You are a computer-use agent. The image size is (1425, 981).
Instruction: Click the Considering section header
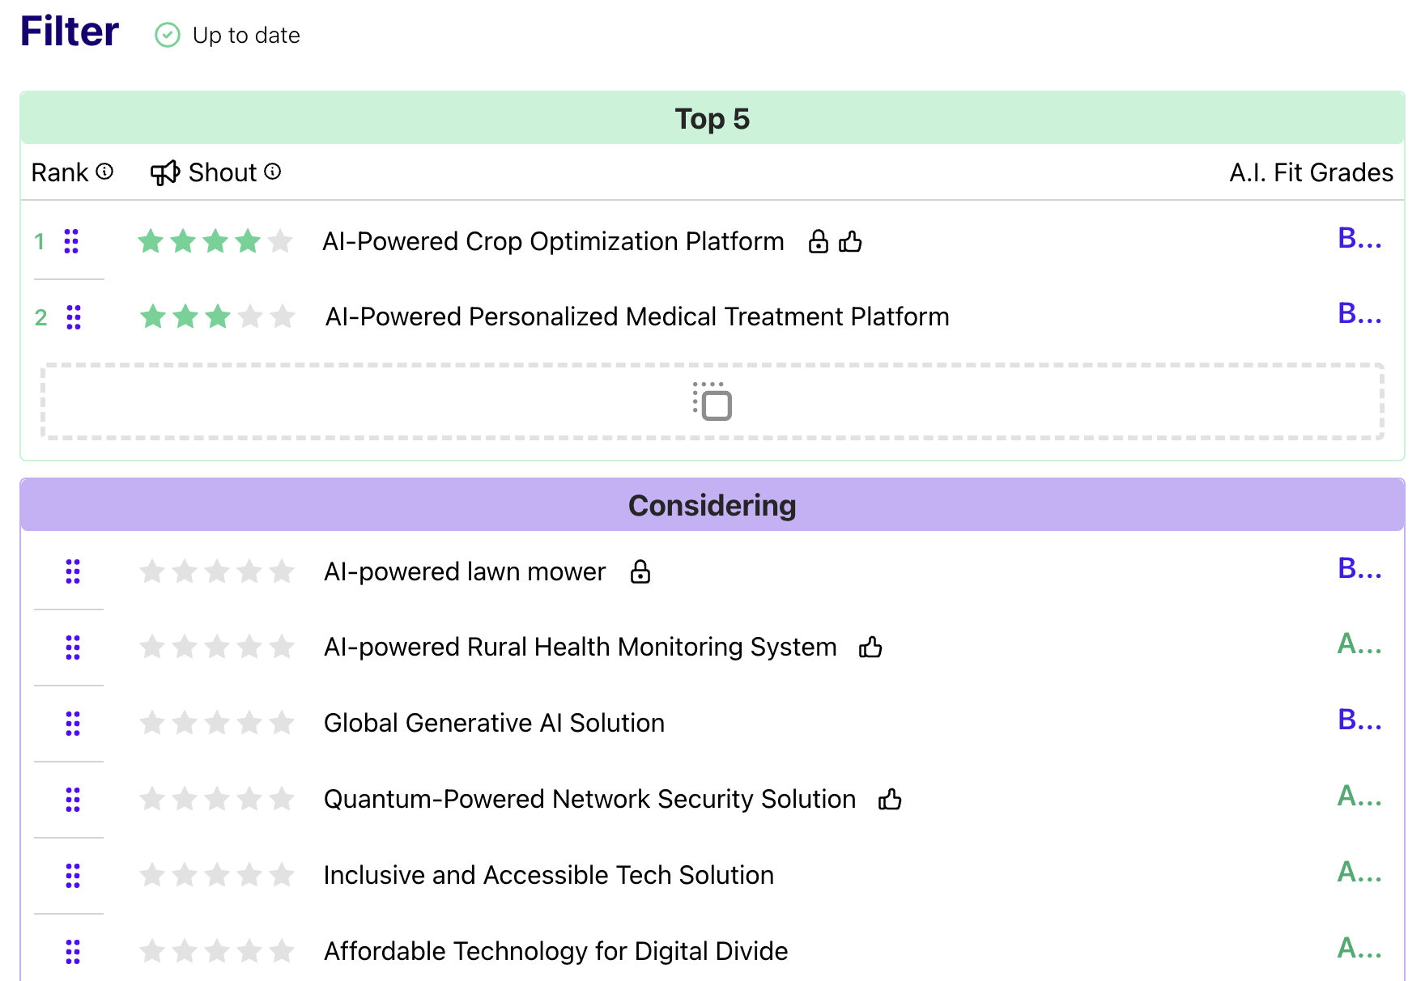pyautogui.click(x=712, y=506)
